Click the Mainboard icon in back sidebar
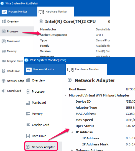The width and height of the screenshot is (135, 151). pyautogui.click(x=4, y=41)
